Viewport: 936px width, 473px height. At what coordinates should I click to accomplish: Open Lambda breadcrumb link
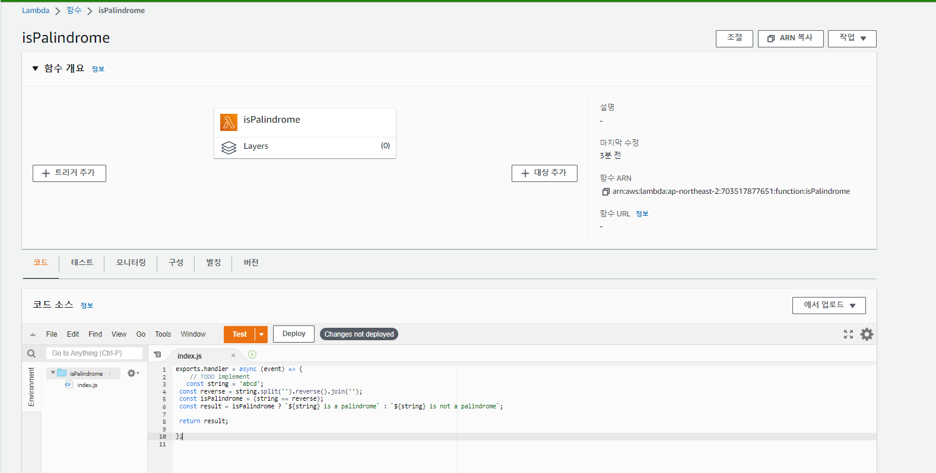tap(36, 11)
